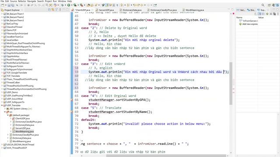Image resolution: width=280 pixels, height=157 pixels.
Task: Click the External Tools run icon
Action: tap(81, 5)
